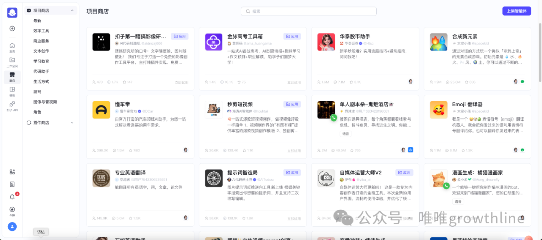Open 金脉高考工具箱 purple icon
Screen dimensions: 542x240
coord(214,42)
